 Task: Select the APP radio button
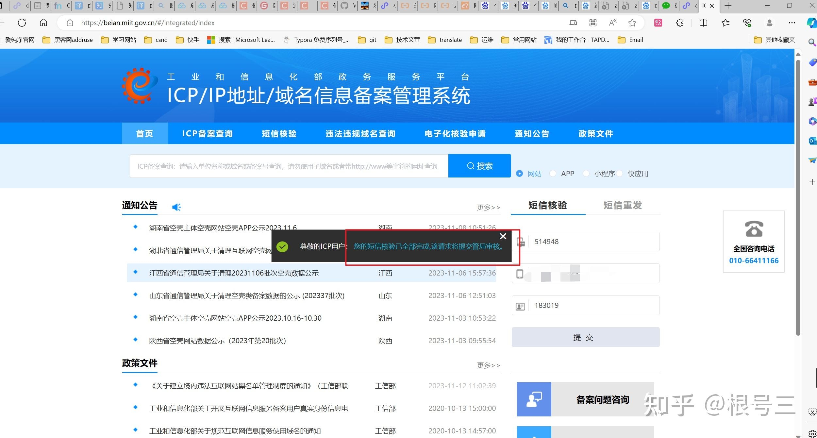[553, 174]
